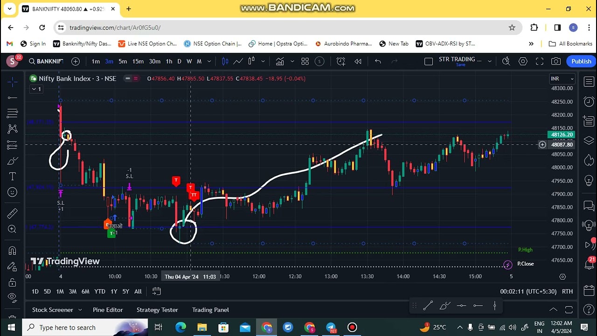Select the Text annotation tool

[x=13, y=176]
